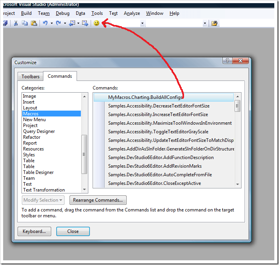The width and height of the screenshot is (279, 265).
Task: Expand the first toolbar combo box
Action: [x=142, y=23]
